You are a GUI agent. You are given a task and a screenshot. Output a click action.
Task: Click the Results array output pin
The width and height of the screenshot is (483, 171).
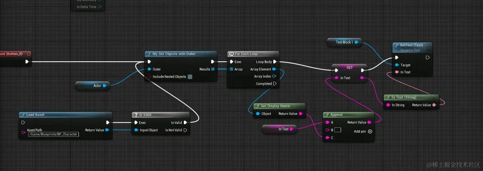[213, 69]
